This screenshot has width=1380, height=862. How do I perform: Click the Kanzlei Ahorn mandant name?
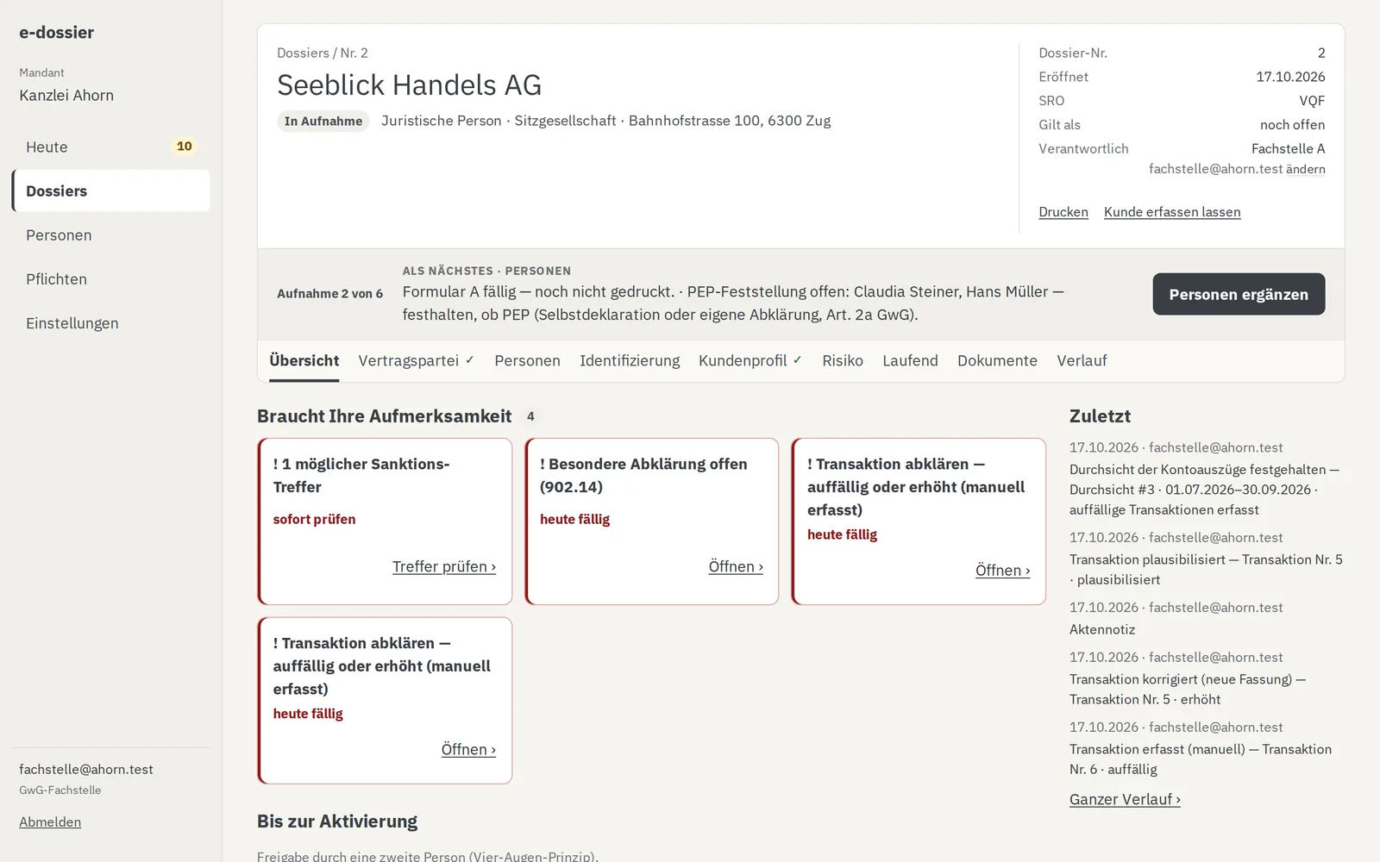tap(66, 95)
